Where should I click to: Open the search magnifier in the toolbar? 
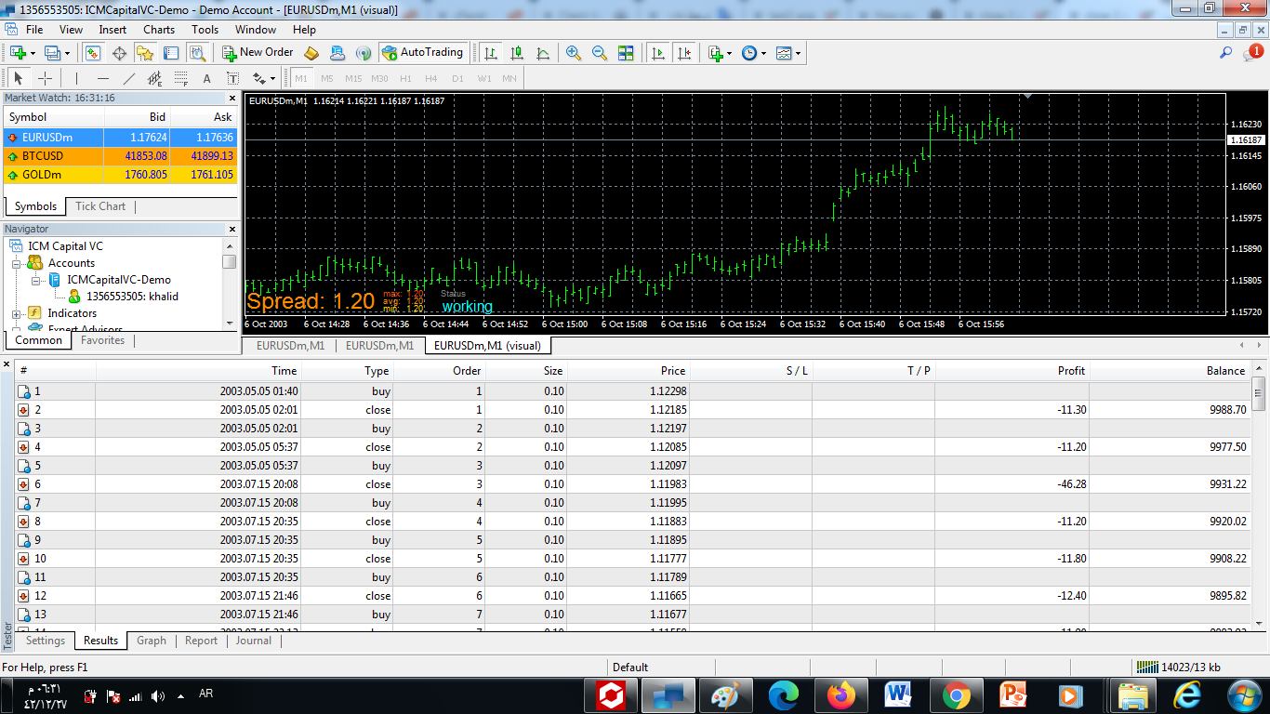click(1226, 53)
